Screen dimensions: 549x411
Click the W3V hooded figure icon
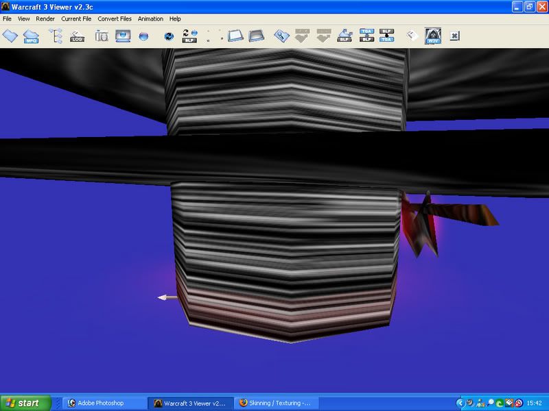point(433,36)
